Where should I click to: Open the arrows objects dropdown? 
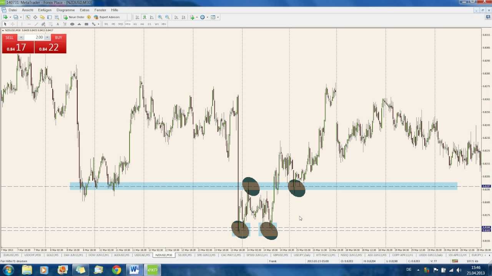click(95, 24)
